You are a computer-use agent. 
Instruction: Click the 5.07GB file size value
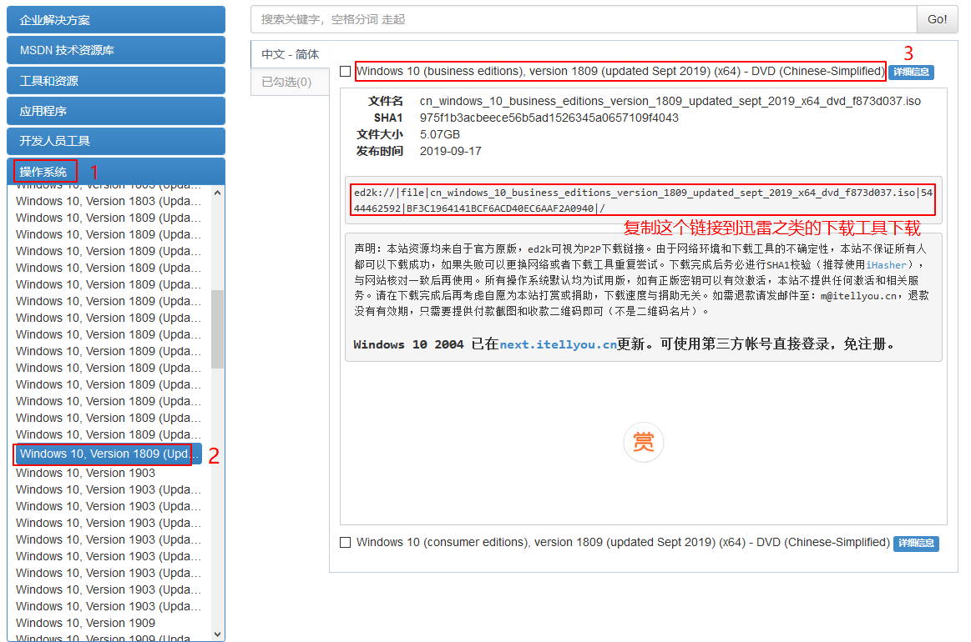click(x=440, y=134)
